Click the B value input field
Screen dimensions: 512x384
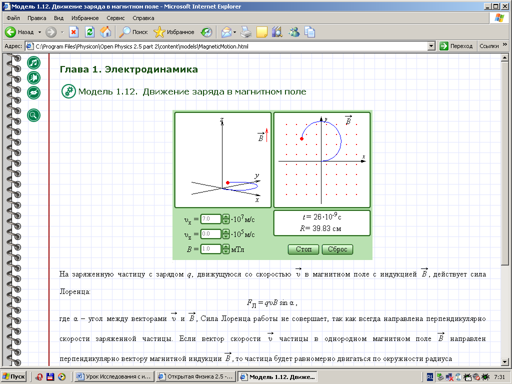click(211, 249)
